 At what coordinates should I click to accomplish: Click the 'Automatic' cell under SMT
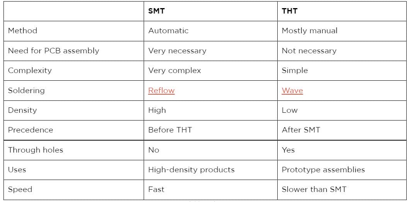[x=168, y=31]
